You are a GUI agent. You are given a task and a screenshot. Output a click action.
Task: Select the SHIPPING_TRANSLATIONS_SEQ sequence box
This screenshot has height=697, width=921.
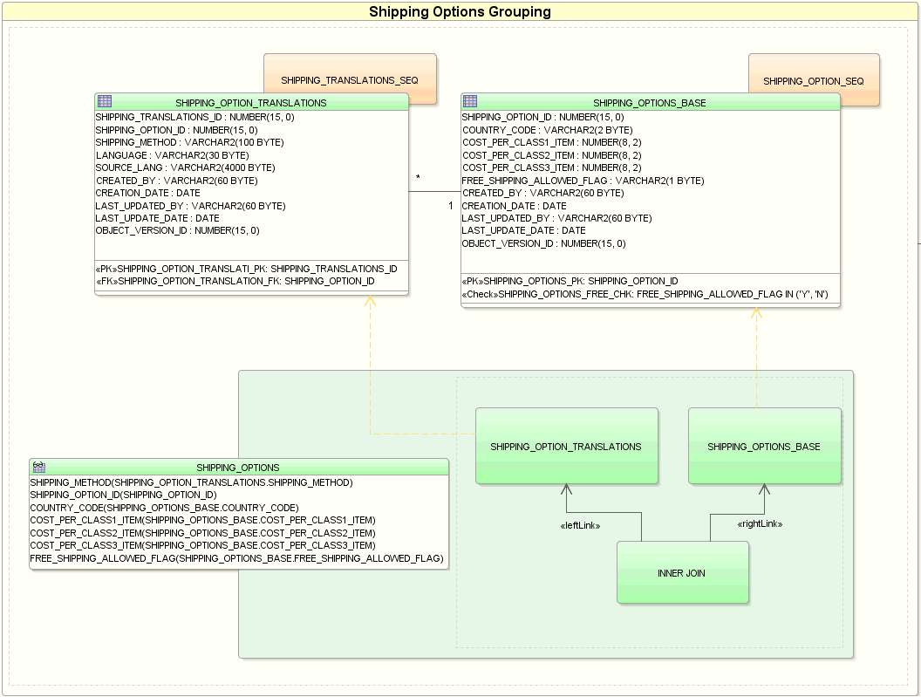(349, 79)
